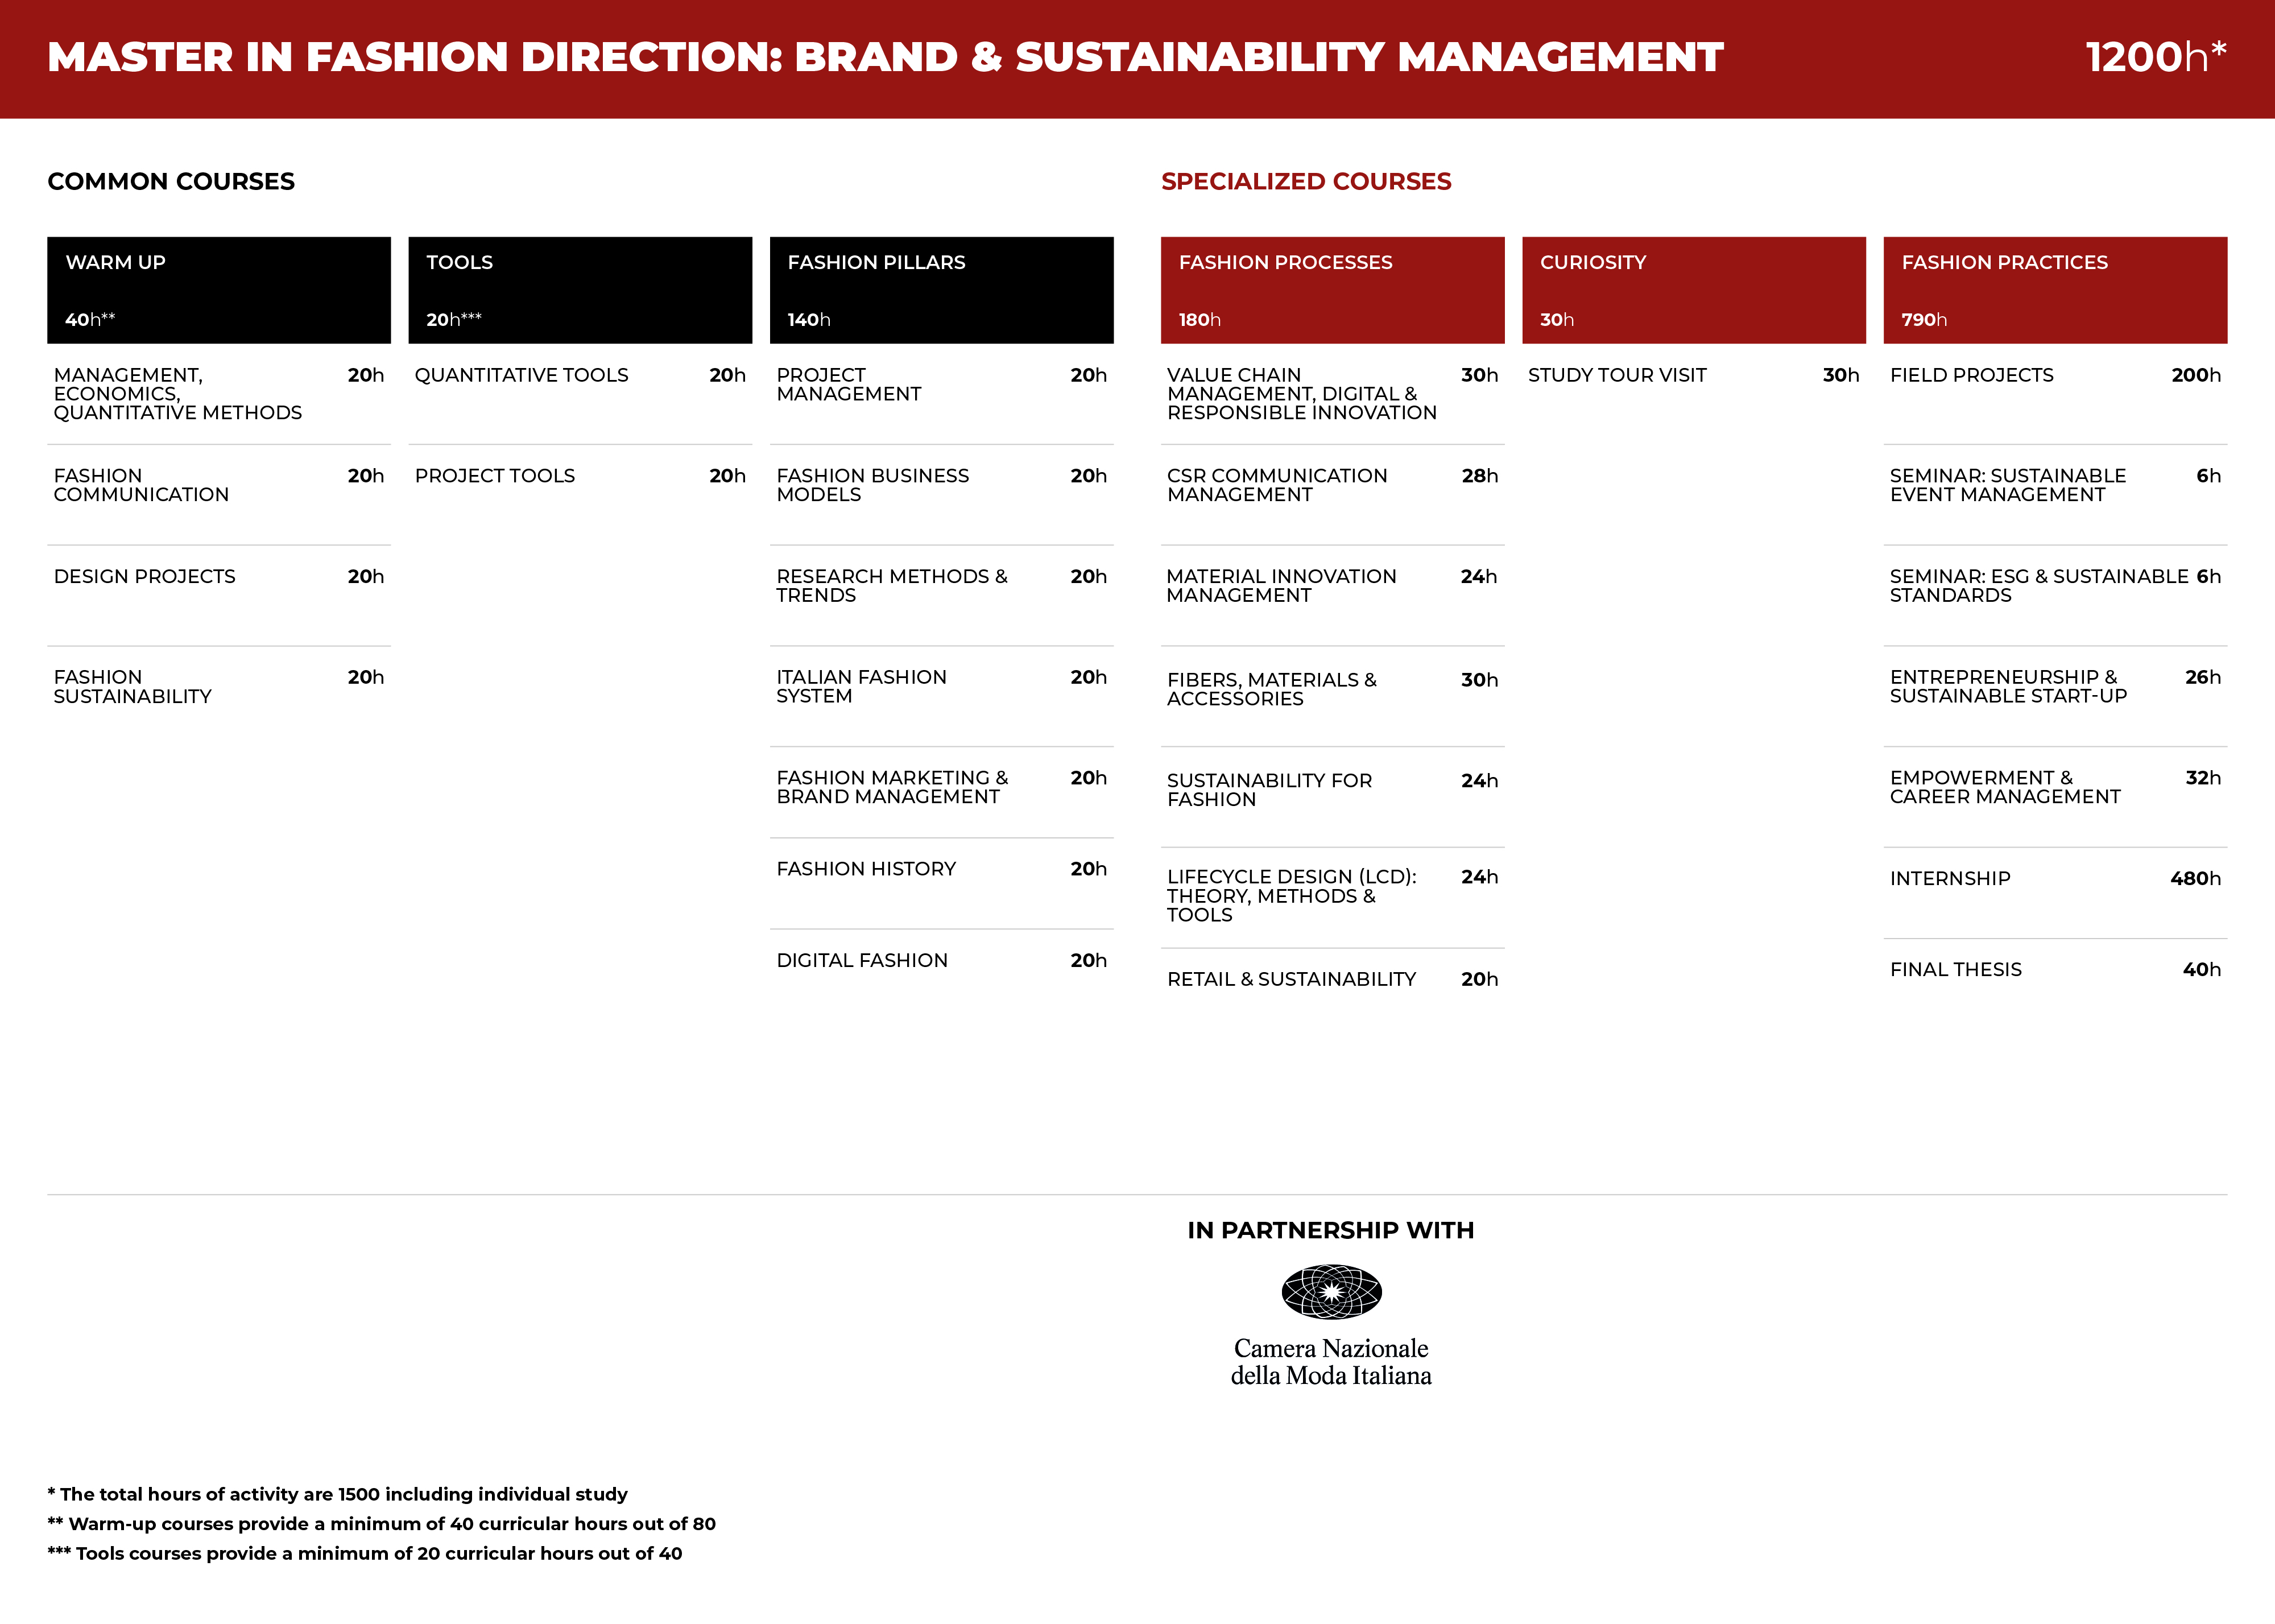
Task: Select the Specialized Courses heading
Action: point(1305,181)
